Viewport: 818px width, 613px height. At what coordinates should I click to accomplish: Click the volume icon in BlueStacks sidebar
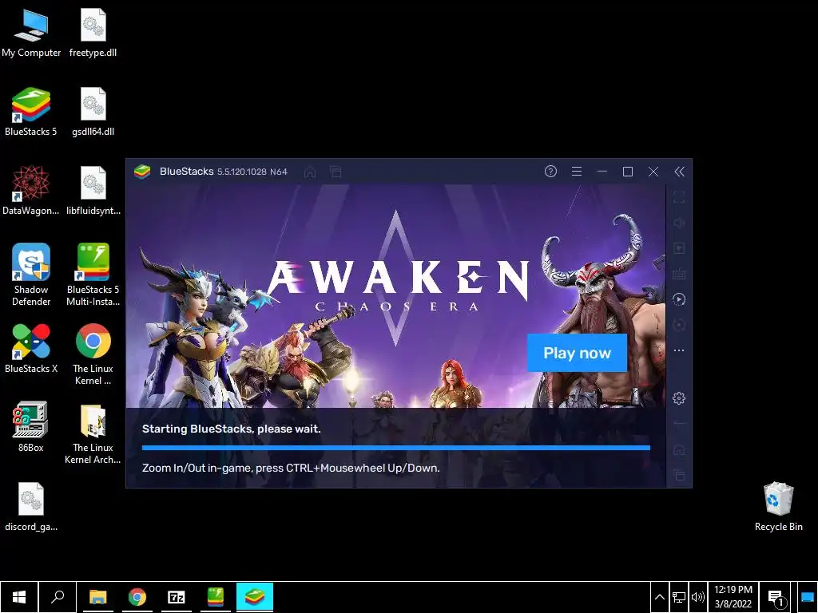(679, 223)
